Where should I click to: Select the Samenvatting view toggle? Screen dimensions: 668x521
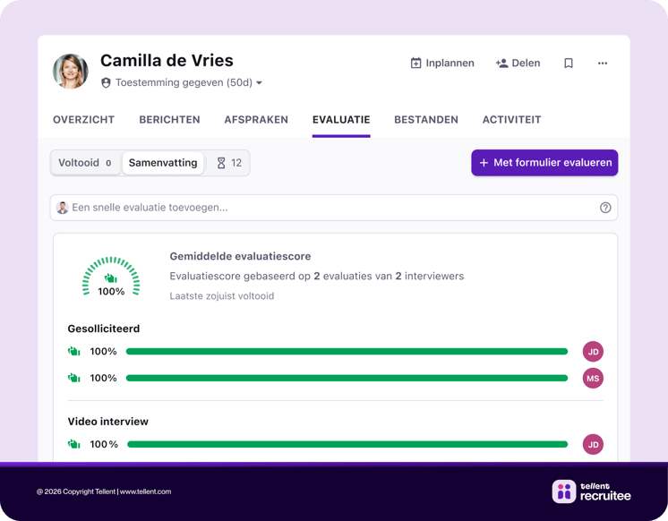163,163
